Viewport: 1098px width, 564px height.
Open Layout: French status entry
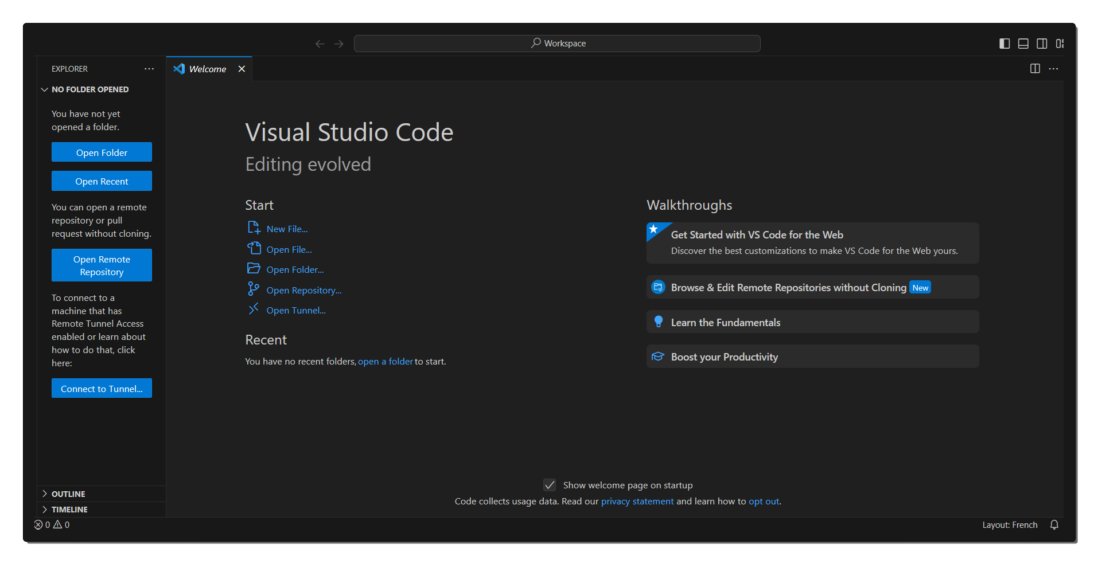click(1010, 525)
